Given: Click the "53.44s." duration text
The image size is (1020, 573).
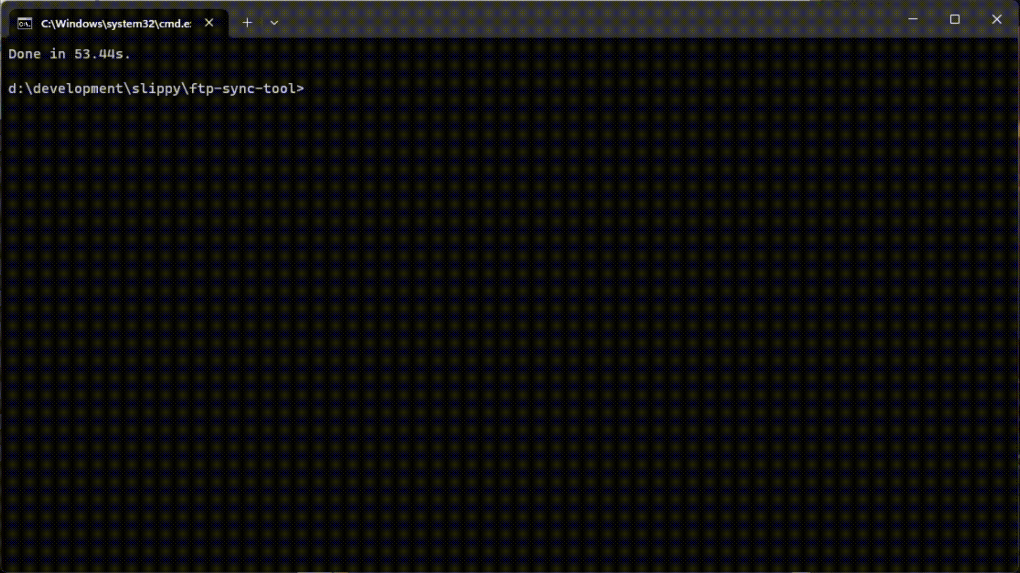Looking at the screenshot, I should 102,54.
